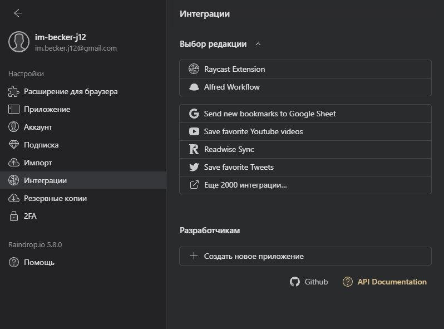Open API Documentation link text
The image size is (444, 329).
tap(392, 282)
